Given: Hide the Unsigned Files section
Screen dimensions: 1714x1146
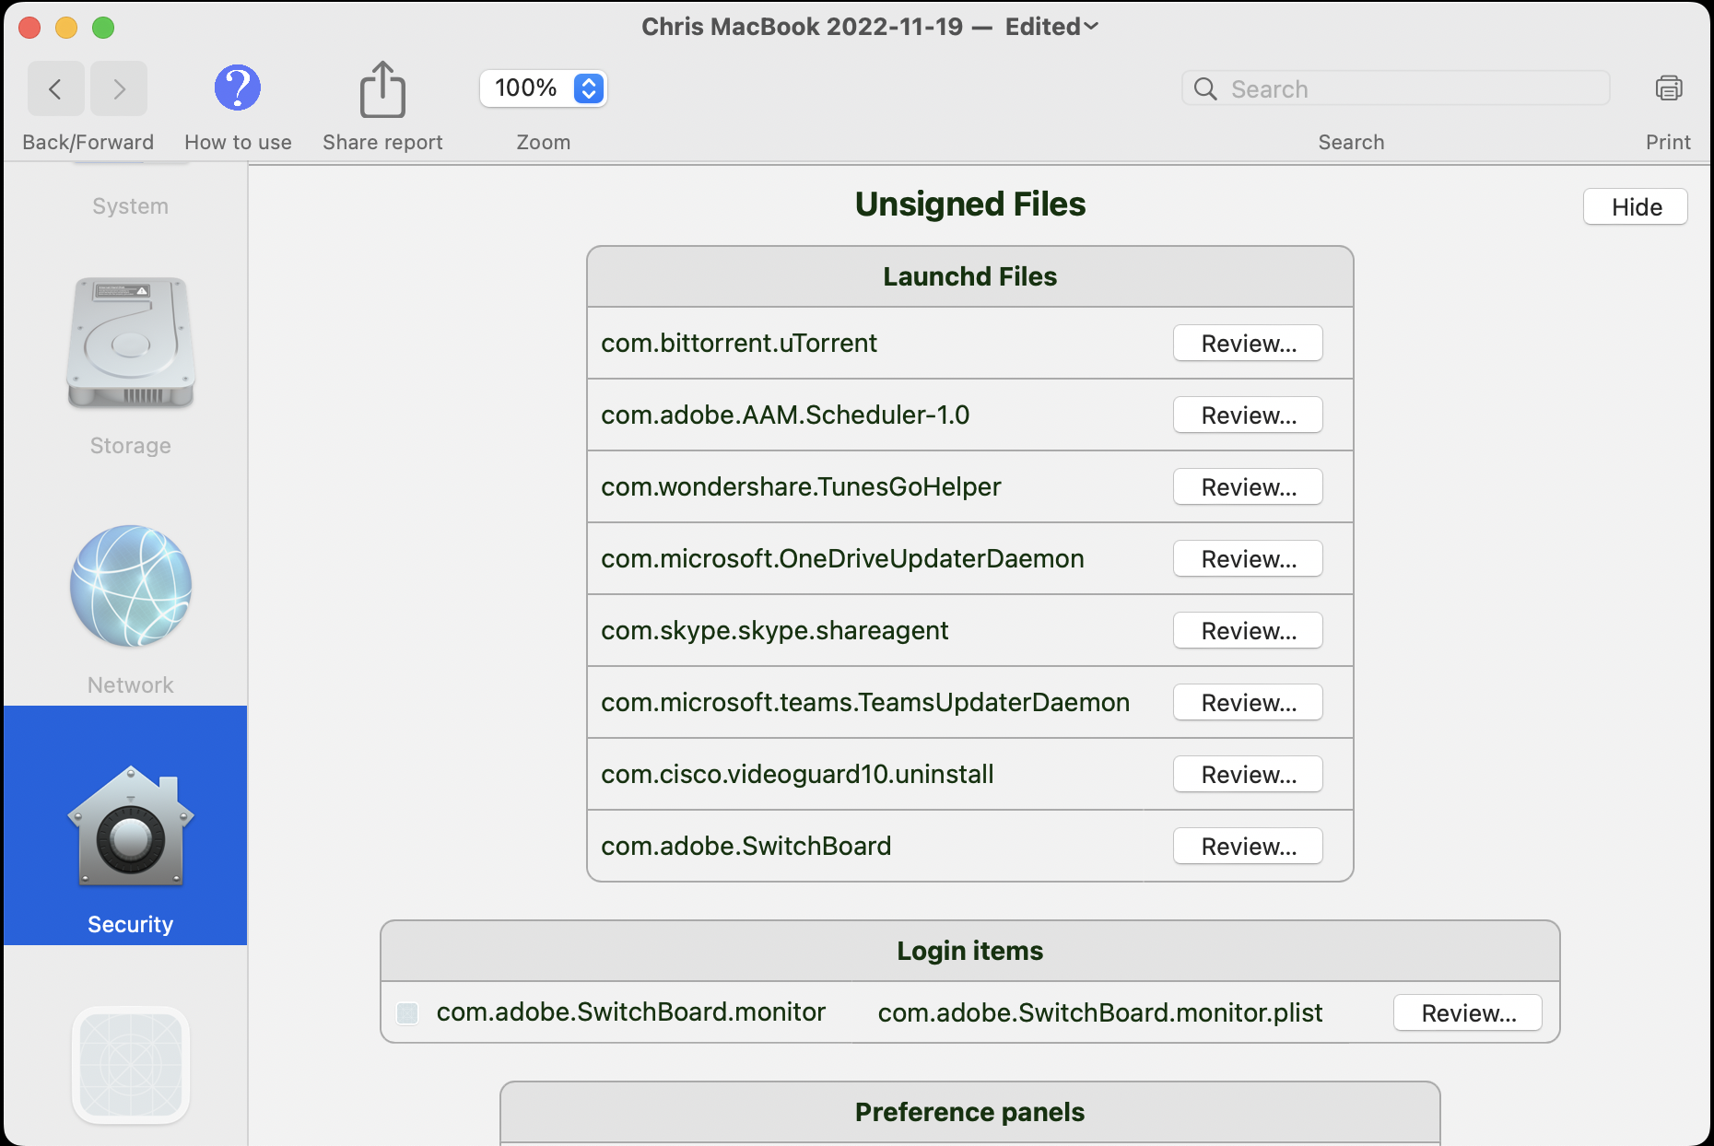Looking at the screenshot, I should (x=1635, y=207).
